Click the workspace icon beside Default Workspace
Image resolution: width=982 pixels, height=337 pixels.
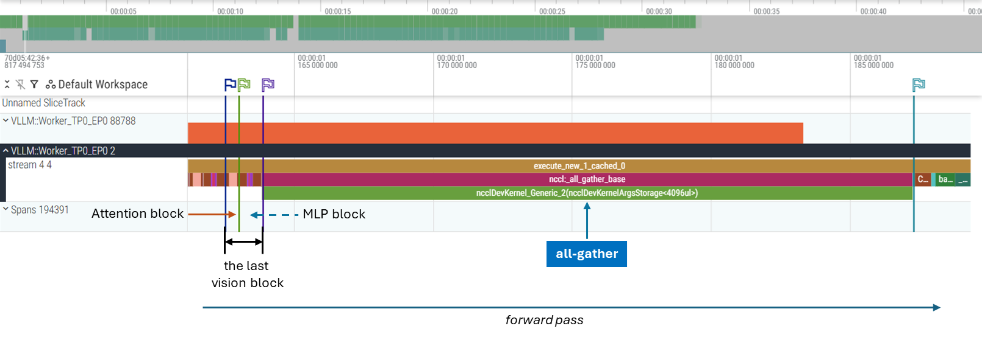[x=51, y=85]
